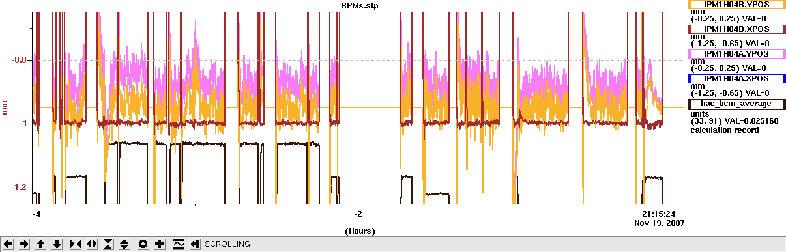Click the horizontal expand (zoom out X) icon
The width and height of the screenshot is (786, 252).
point(92,244)
